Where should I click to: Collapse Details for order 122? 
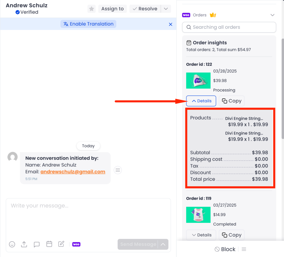(201, 101)
